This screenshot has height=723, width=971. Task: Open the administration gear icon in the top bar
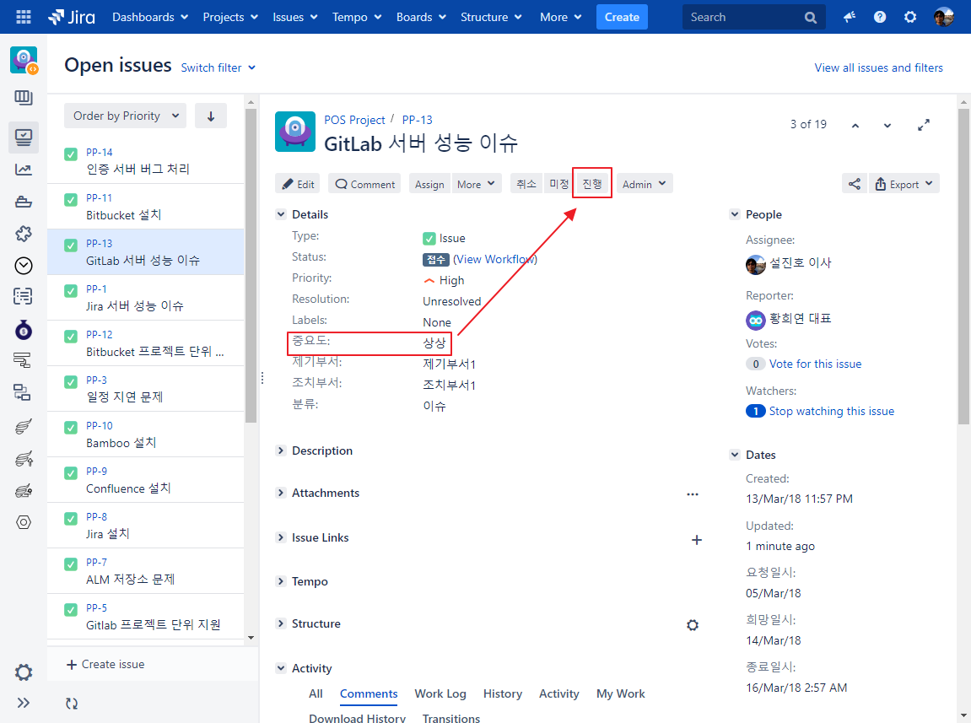pos(910,17)
